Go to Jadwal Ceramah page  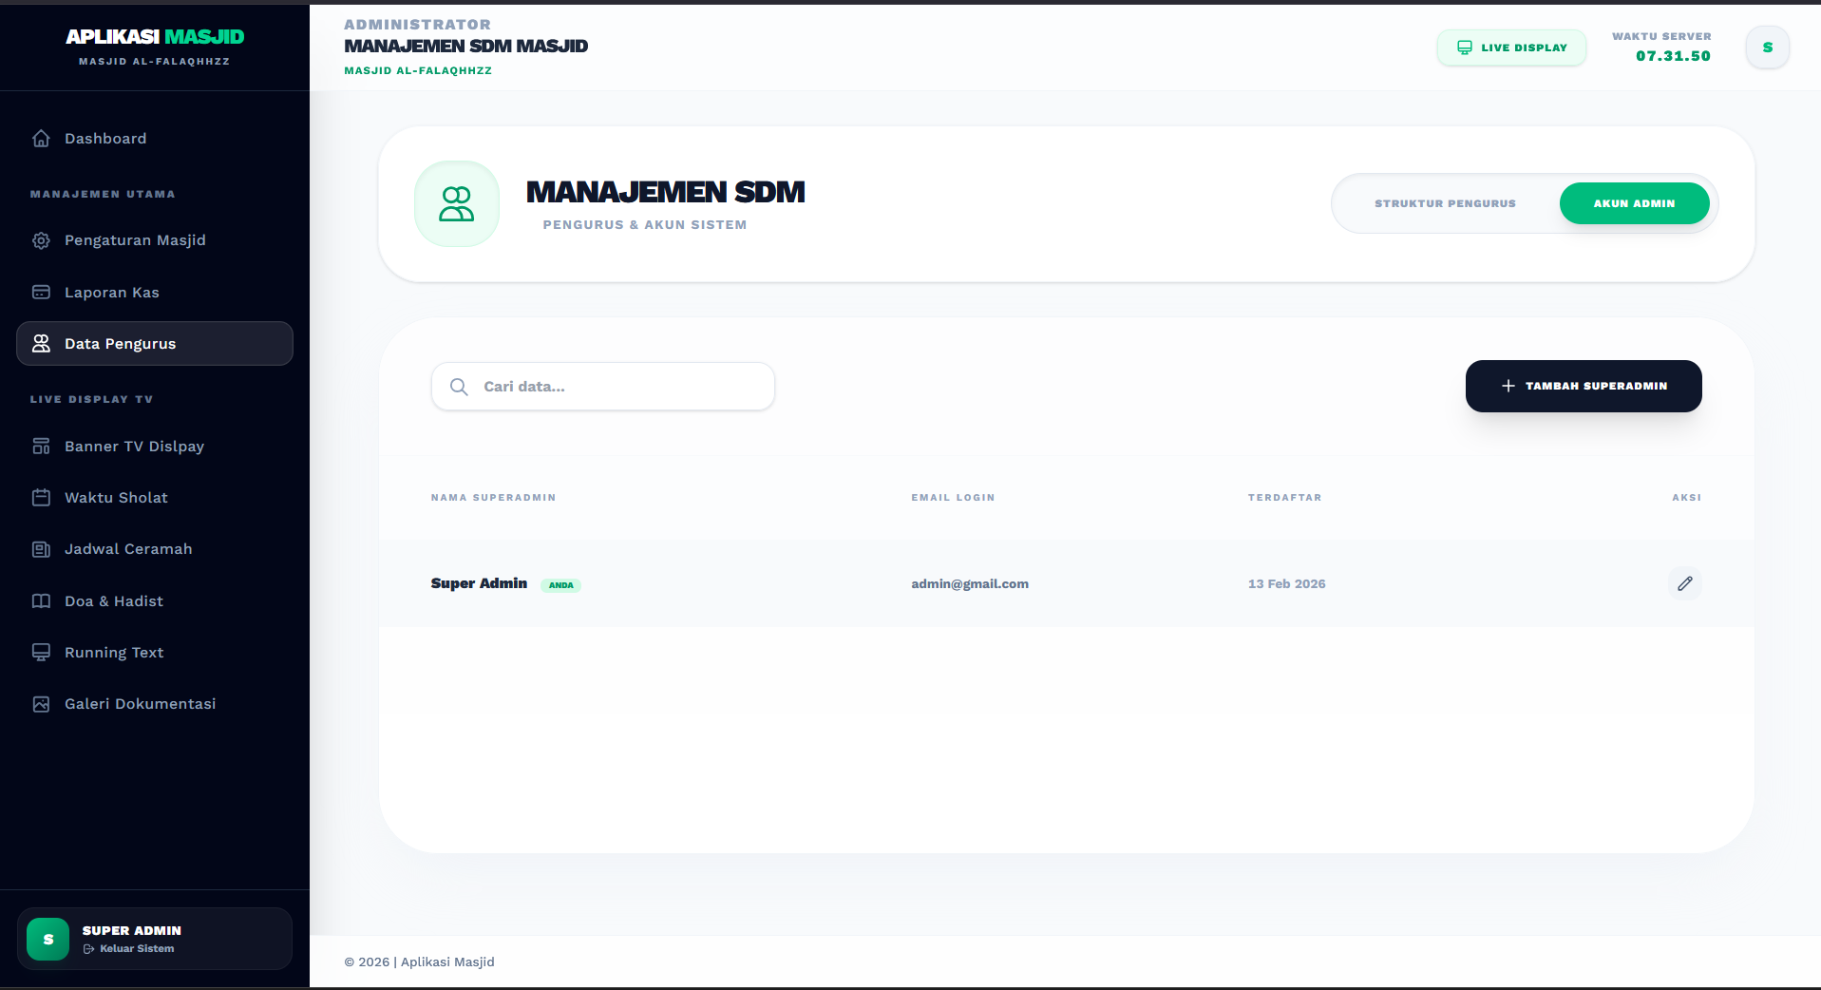click(x=155, y=549)
